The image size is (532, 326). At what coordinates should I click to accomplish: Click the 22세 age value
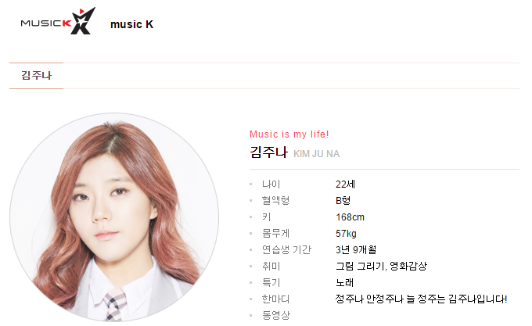pyautogui.click(x=345, y=184)
